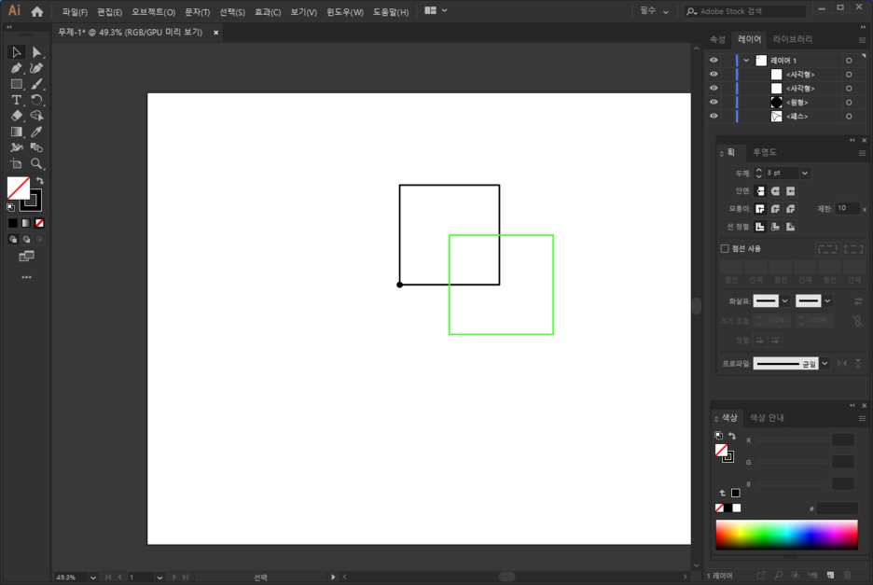
Task: Open the stroke weight 두께 dropdown
Action: 805,174
